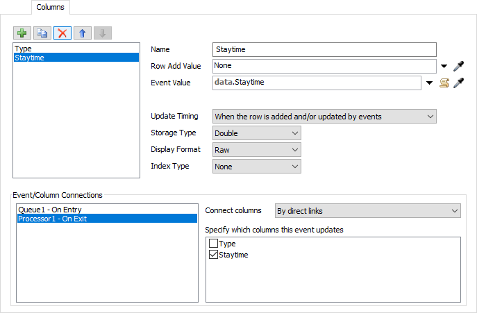Click the red X delete column icon
Viewport: 477px width, 313px height.
click(x=62, y=33)
